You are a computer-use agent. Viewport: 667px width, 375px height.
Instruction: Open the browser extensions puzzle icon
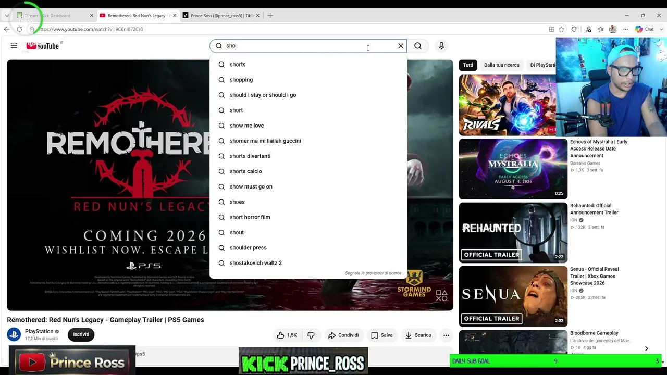pyautogui.click(x=574, y=29)
